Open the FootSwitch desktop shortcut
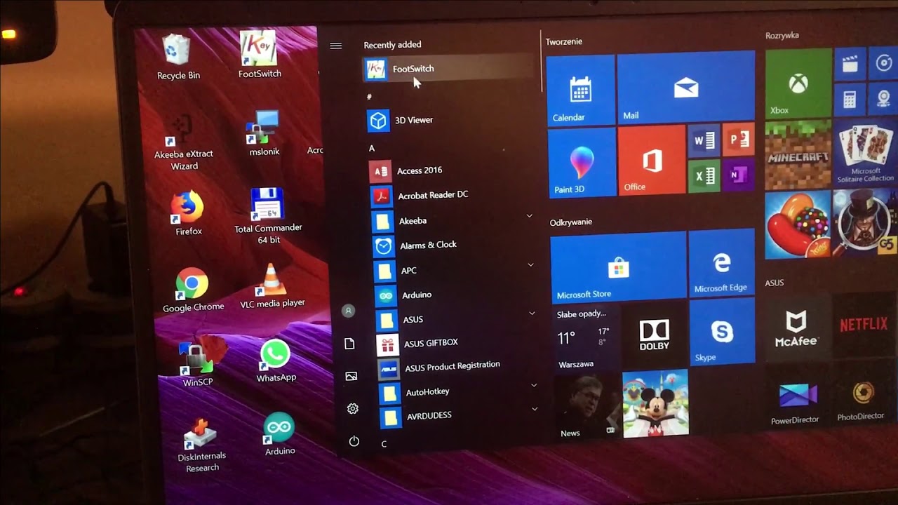The height and width of the screenshot is (505, 898). (260, 55)
